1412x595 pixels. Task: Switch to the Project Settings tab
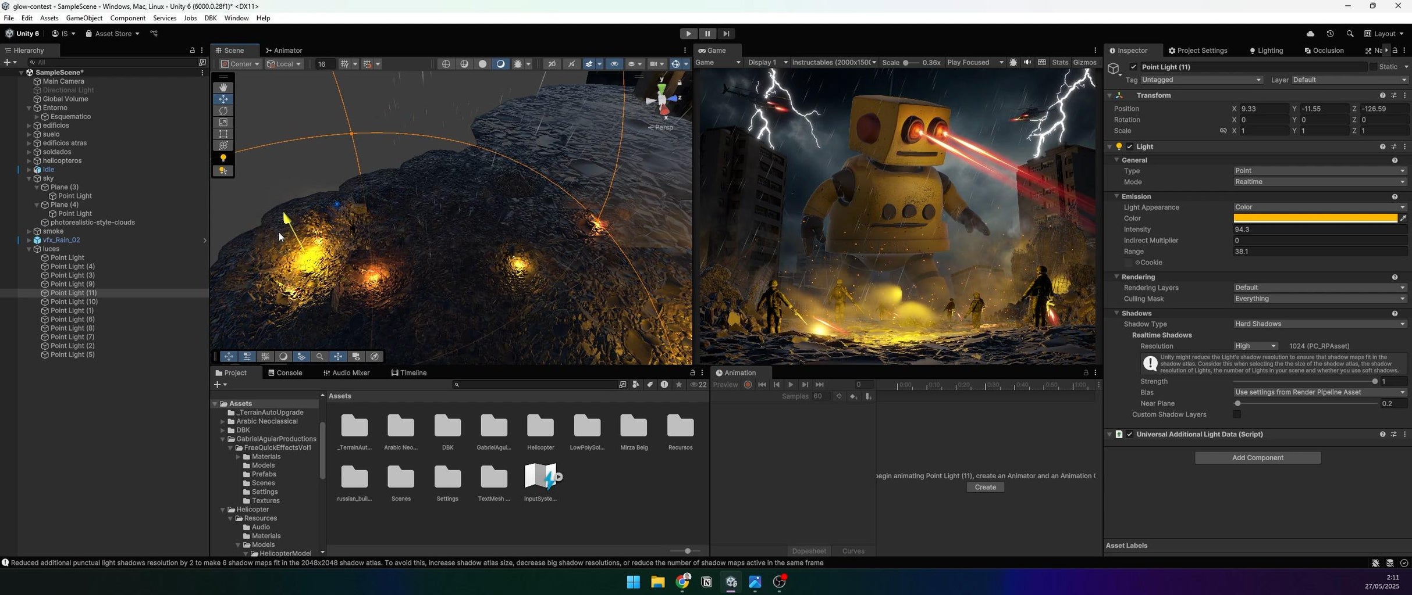(1198, 51)
